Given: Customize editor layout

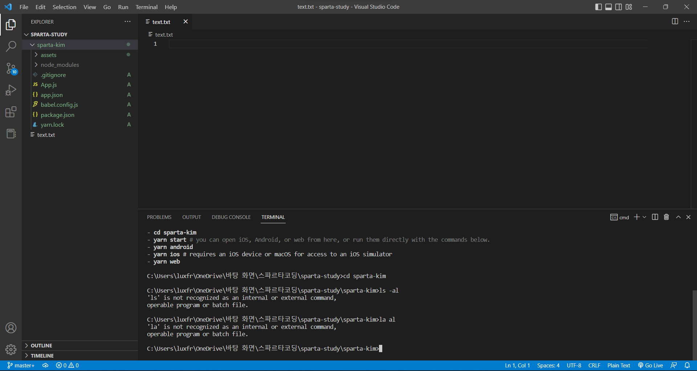Looking at the screenshot, I should point(629,7).
